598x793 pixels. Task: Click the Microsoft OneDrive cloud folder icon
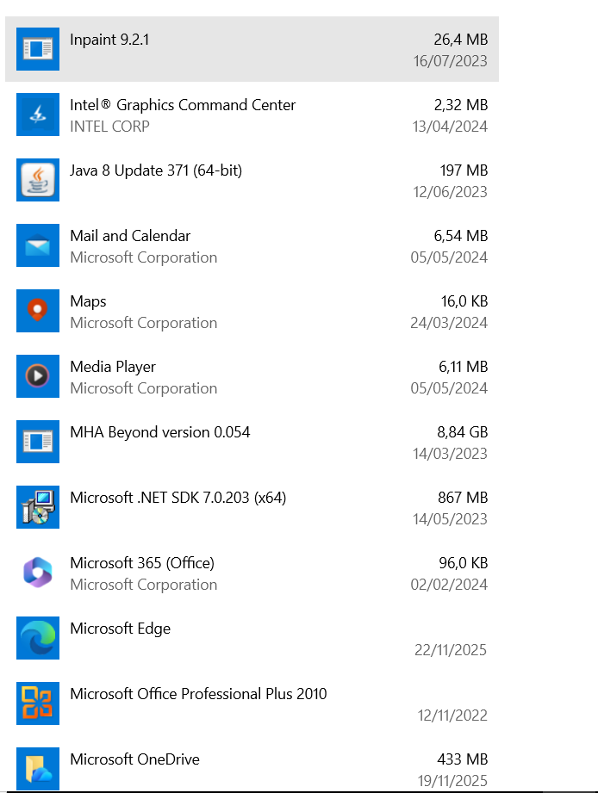37,769
